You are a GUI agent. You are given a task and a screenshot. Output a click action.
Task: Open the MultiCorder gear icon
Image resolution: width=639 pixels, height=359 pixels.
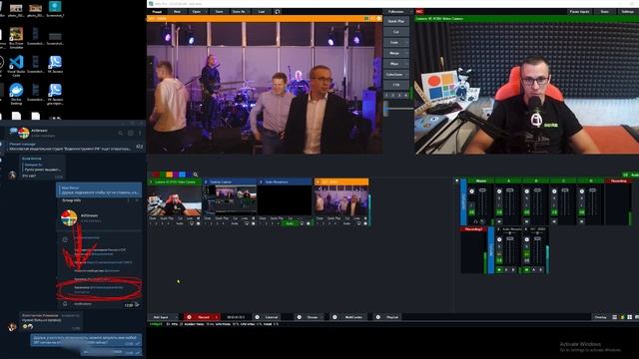(x=334, y=317)
